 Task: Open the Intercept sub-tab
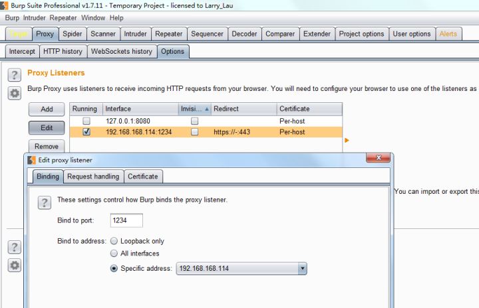coord(22,51)
